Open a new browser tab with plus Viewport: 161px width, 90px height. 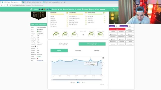[65, 2]
